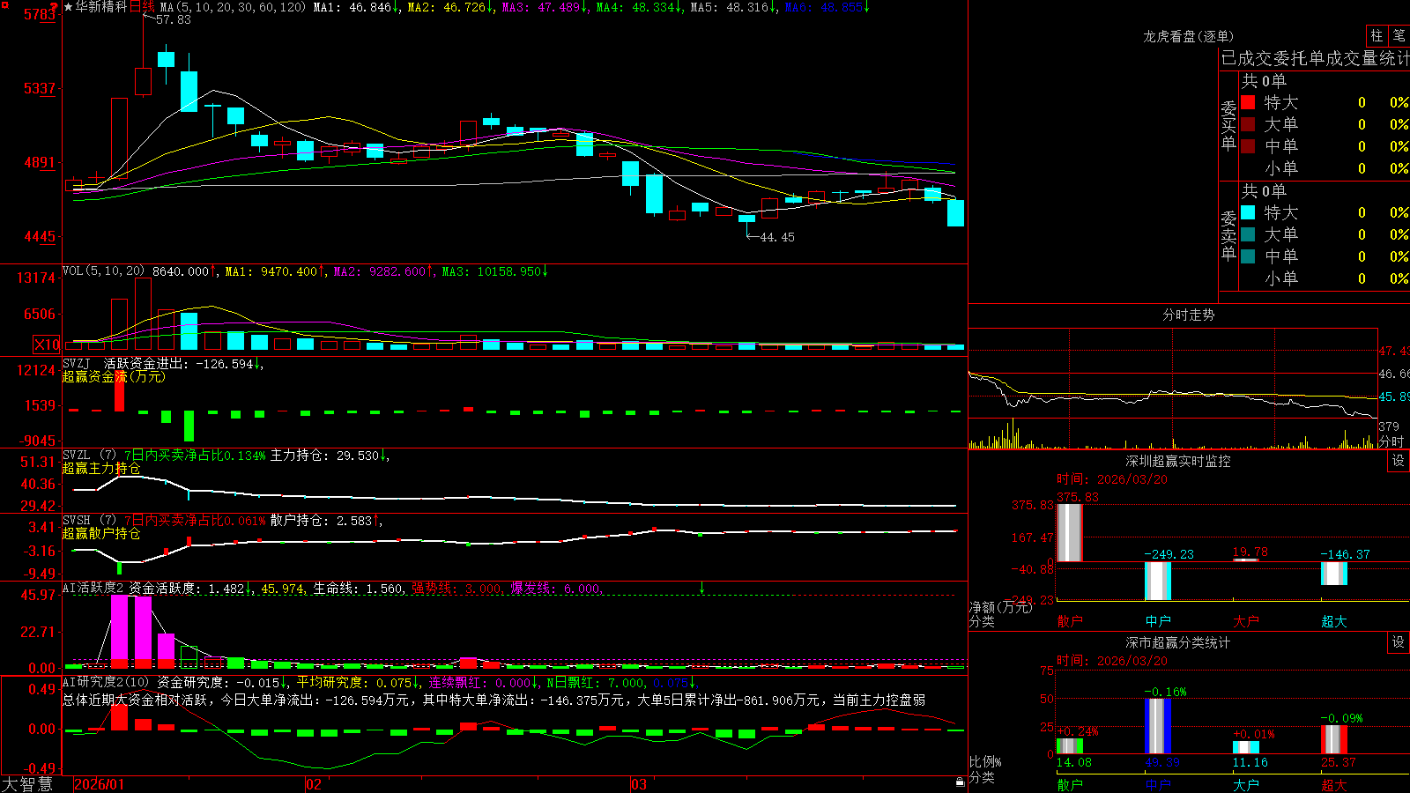Click the red 特大 buy order swatch
This screenshot has height=793, width=1410.
(x=1248, y=102)
